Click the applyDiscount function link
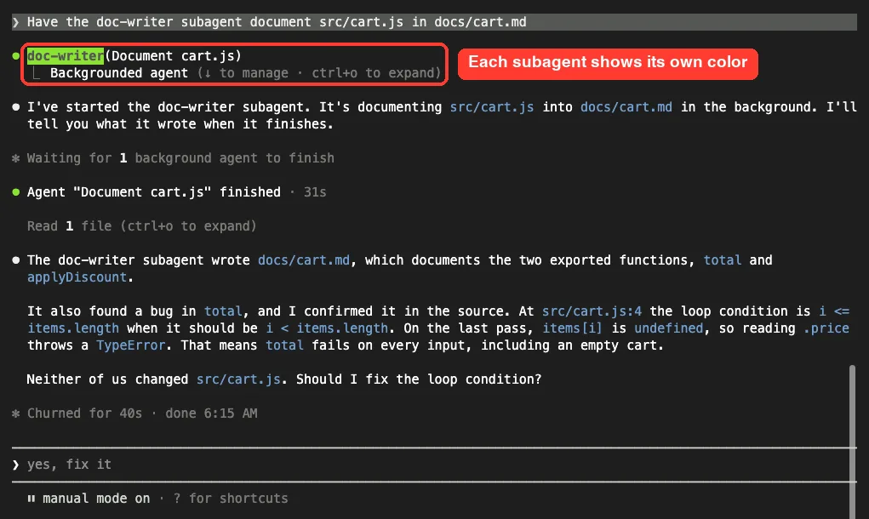The width and height of the screenshot is (869, 519). coord(77,277)
